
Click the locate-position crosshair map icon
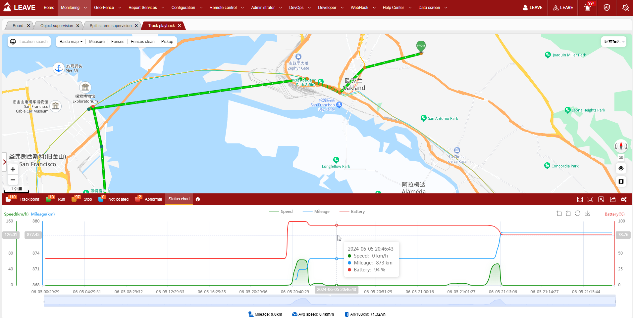pos(621,168)
